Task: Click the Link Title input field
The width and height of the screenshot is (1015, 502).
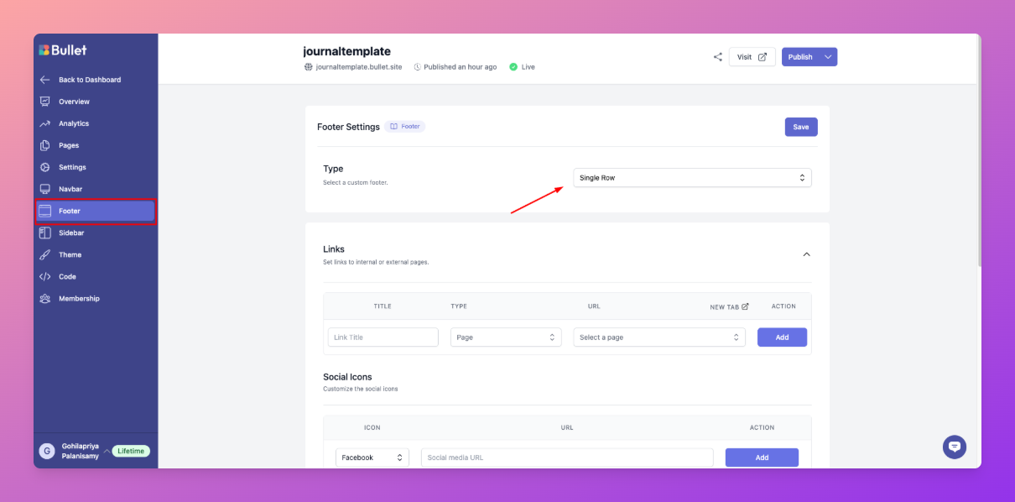Action: tap(383, 337)
